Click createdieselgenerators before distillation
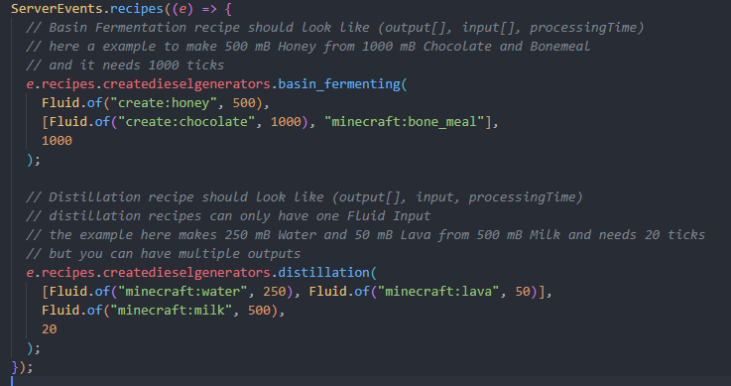The width and height of the screenshot is (731, 386). (x=186, y=272)
